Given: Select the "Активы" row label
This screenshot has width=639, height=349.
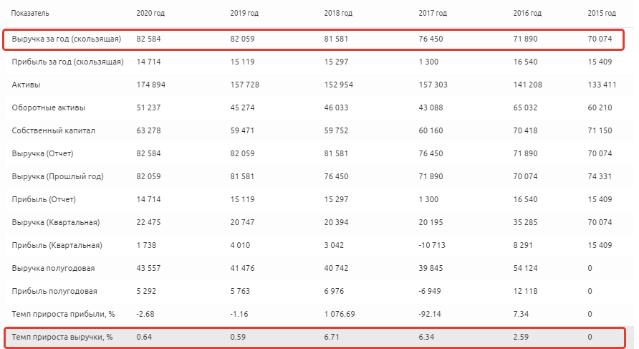Looking at the screenshot, I should 26,85.
